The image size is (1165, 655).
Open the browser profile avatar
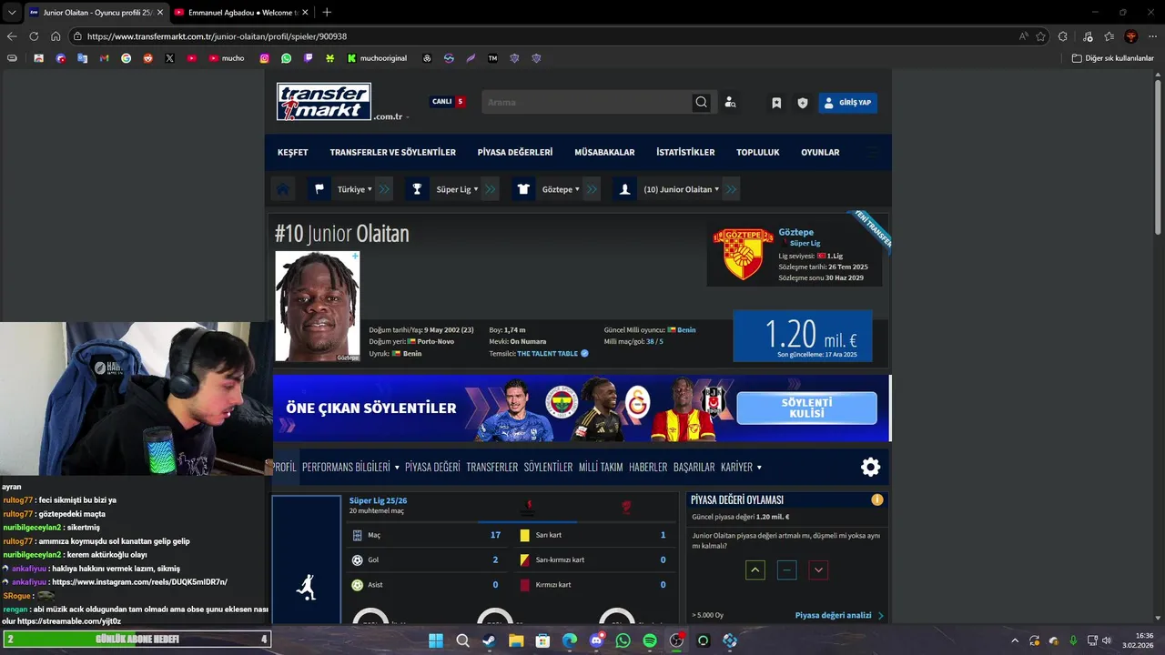1131,36
